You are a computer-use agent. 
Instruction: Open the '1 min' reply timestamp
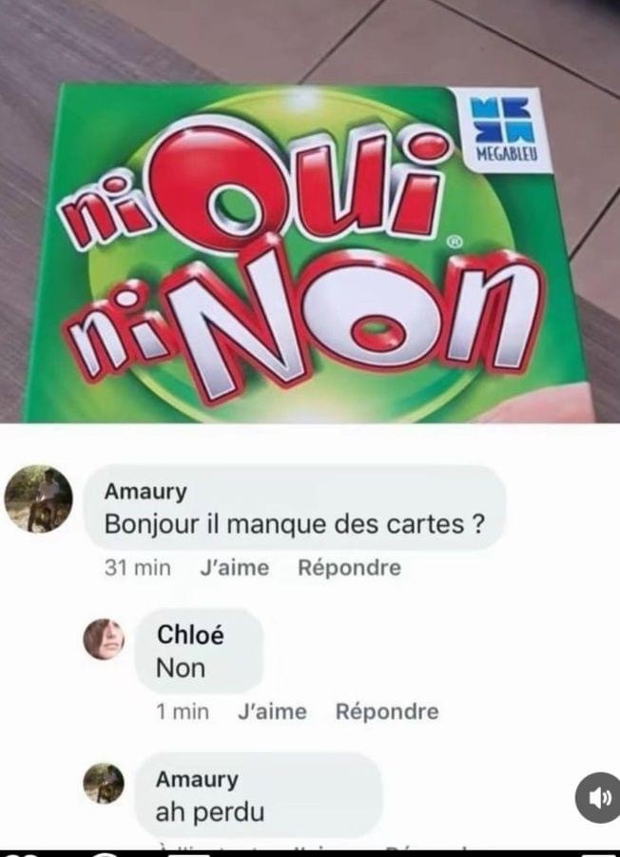pyautogui.click(x=183, y=711)
